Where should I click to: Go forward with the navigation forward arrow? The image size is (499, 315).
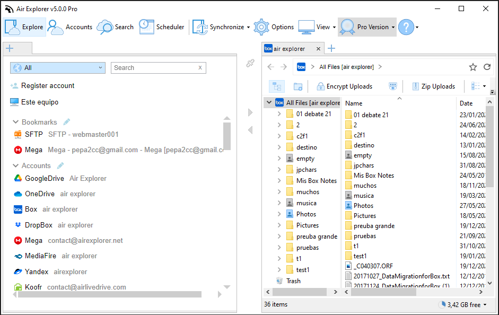pyautogui.click(x=284, y=67)
